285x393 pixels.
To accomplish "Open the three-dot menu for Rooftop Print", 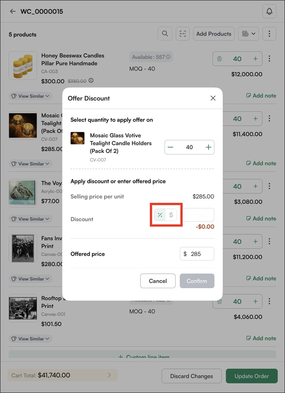I will (269, 301).
